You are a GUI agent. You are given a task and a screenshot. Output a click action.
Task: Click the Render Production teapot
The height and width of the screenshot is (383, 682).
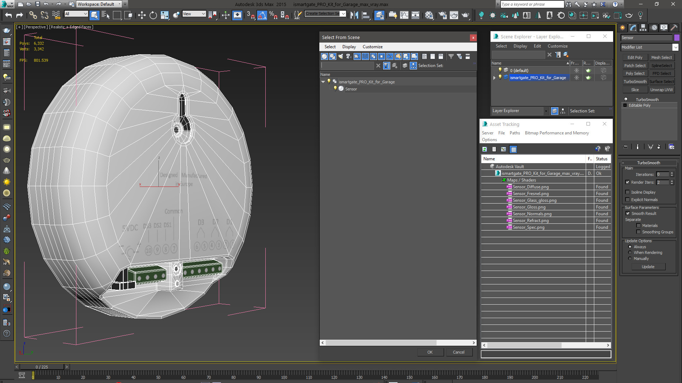pos(465,15)
